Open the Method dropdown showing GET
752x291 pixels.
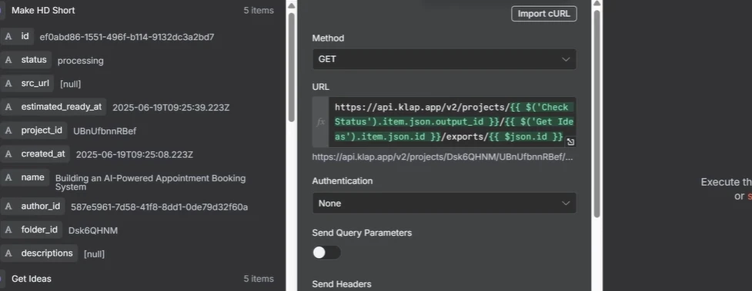[444, 59]
